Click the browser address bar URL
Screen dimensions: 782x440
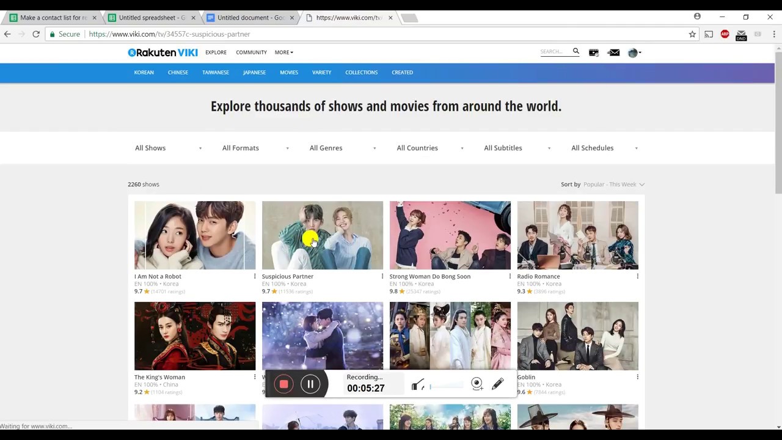(x=169, y=34)
